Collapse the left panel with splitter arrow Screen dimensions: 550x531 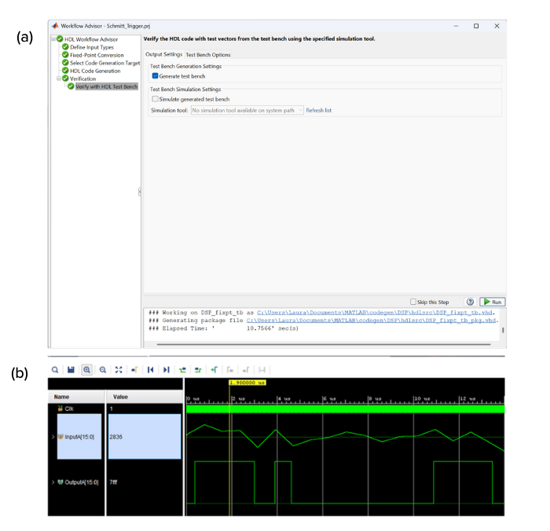[140, 190]
